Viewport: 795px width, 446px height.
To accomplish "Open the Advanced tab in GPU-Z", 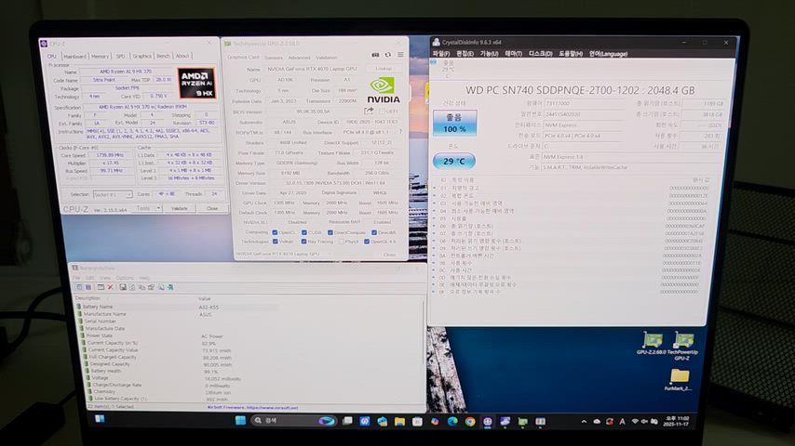I will [299, 58].
